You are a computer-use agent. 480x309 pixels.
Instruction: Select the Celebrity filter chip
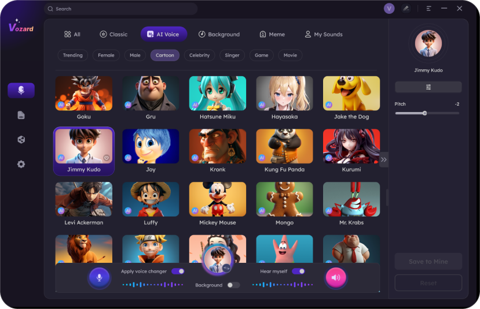tap(199, 55)
